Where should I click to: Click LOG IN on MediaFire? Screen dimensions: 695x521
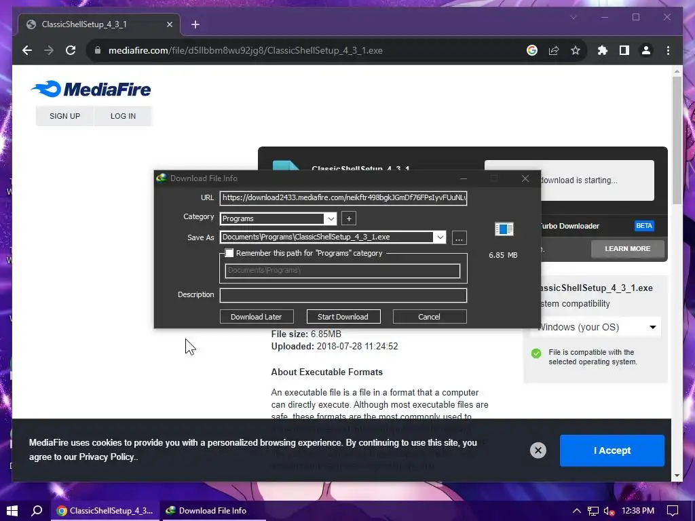124,116
